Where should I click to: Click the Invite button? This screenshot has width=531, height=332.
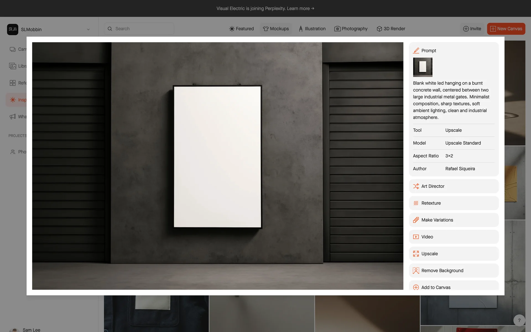(472, 29)
